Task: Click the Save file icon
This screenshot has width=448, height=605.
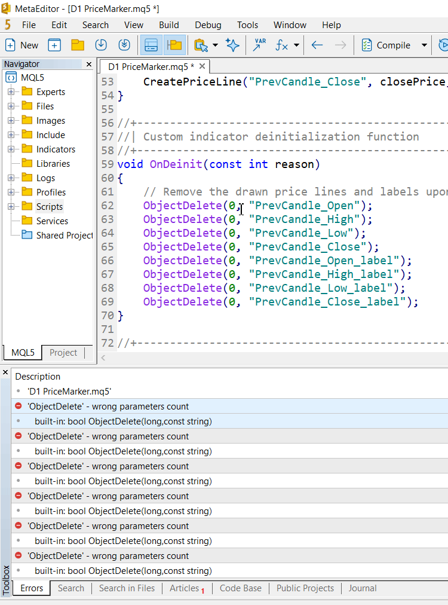Action: click(x=101, y=45)
